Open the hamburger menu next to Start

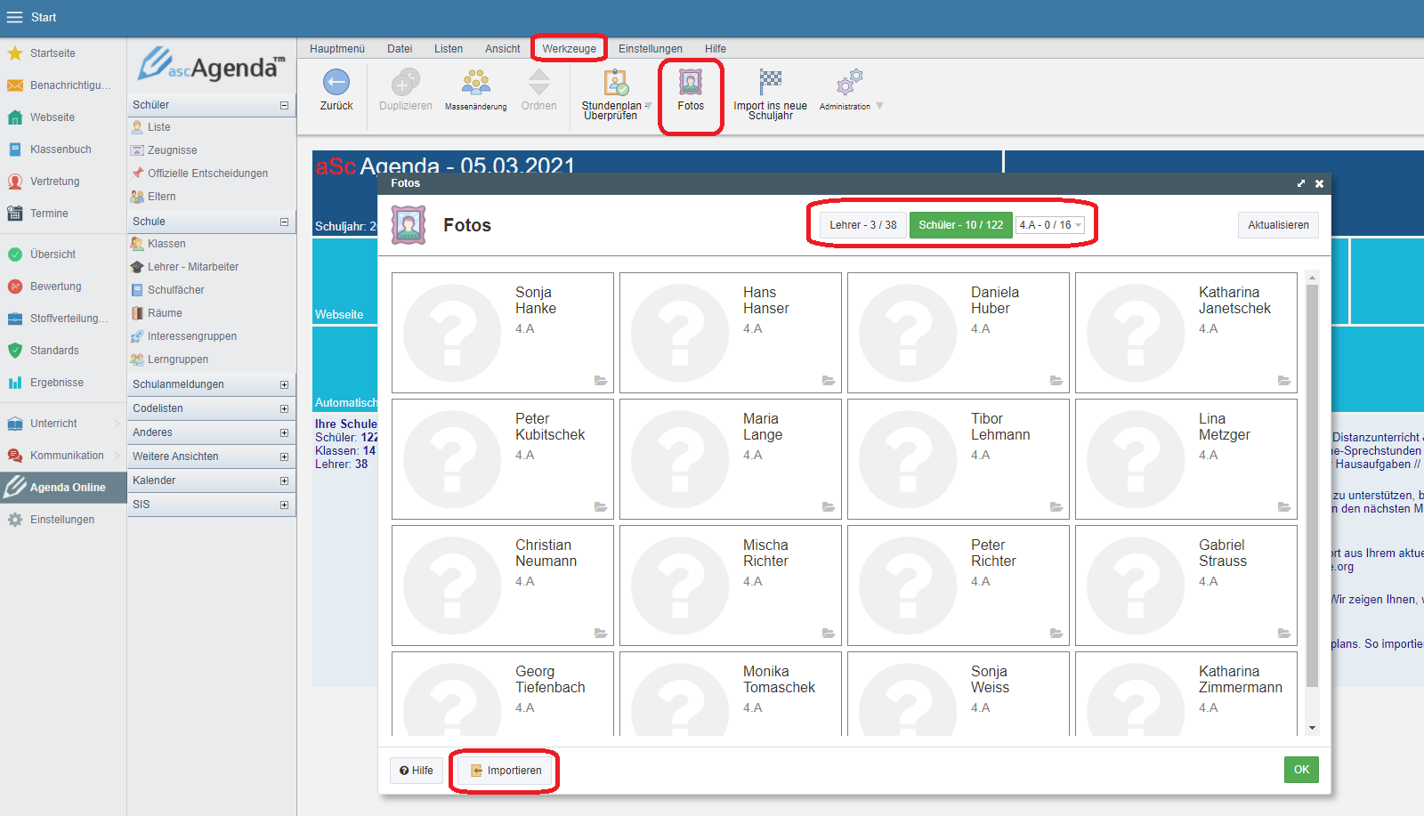[14, 17]
